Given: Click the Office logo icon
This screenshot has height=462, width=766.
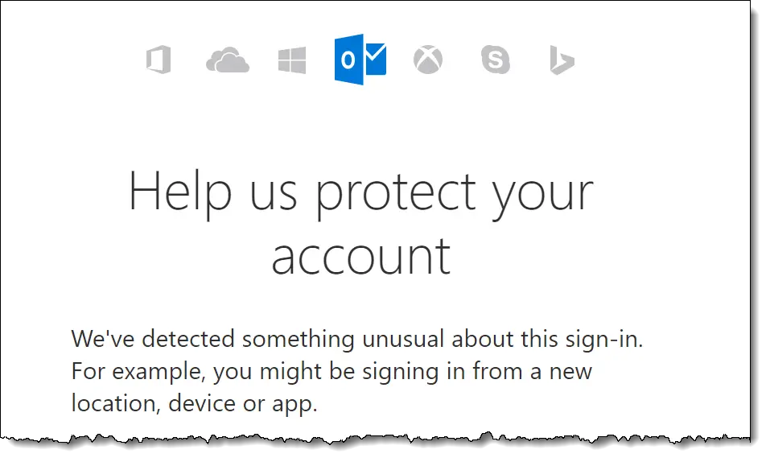Looking at the screenshot, I should coord(159,60).
